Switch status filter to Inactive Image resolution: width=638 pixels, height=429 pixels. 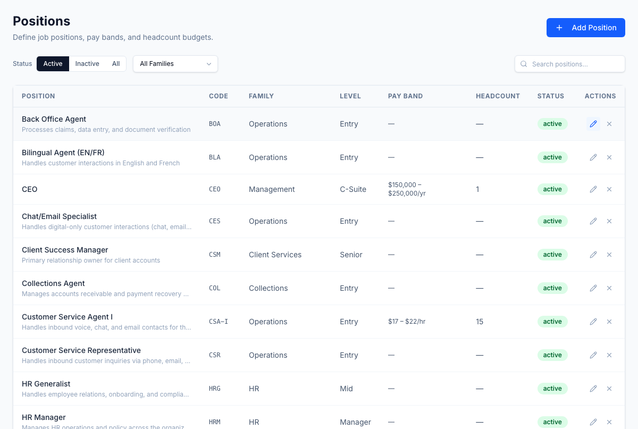coord(87,64)
